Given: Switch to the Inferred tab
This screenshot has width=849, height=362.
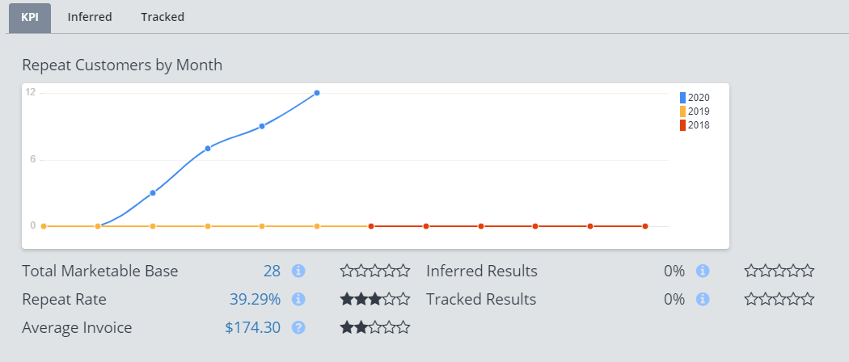Looking at the screenshot, I should [x=90, y=17].
